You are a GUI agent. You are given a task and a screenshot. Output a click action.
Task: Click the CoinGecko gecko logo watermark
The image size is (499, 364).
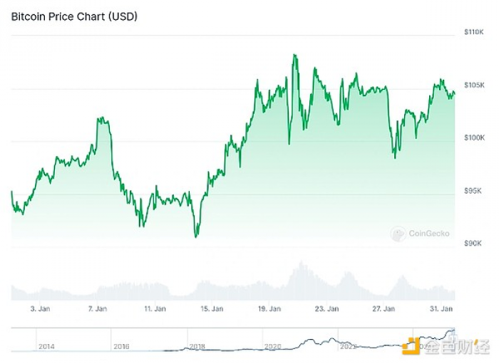[x=398, y=234]
